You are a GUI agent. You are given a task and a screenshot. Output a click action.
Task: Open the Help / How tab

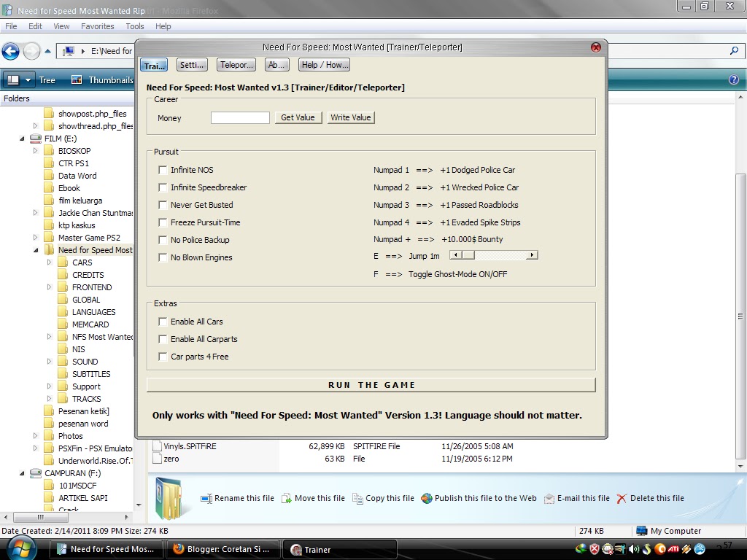coord(324,65)
